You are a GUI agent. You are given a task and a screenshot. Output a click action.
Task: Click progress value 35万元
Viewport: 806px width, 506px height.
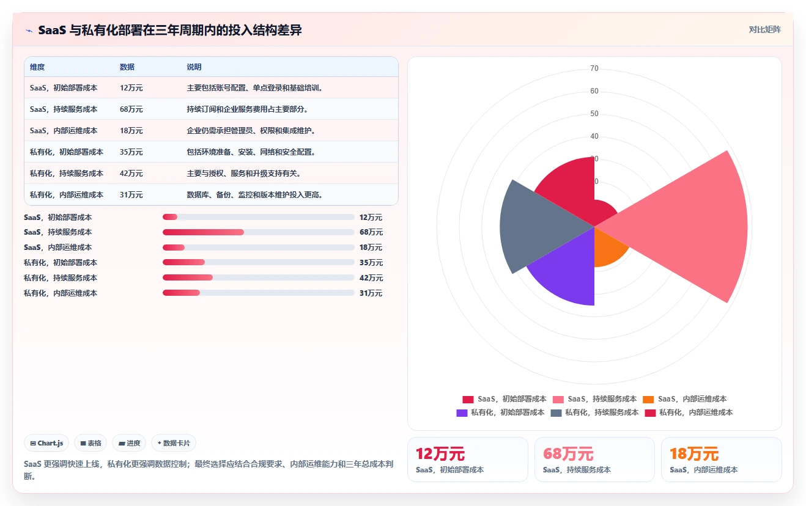pos(371,263)
